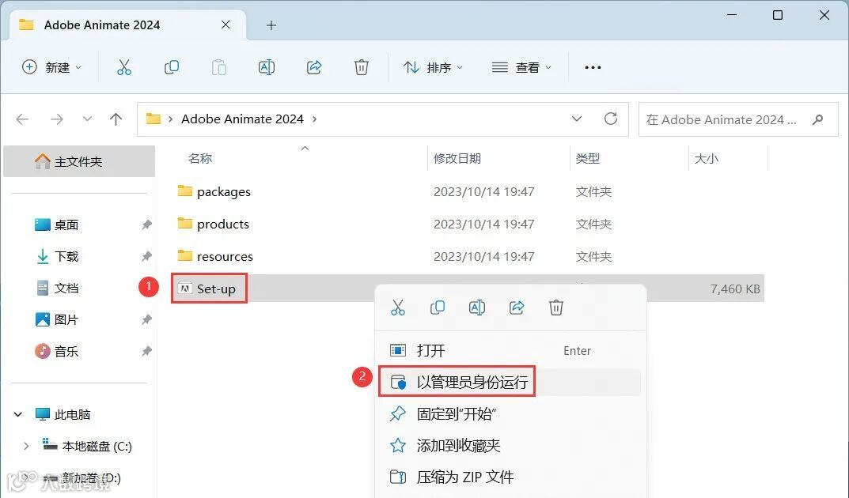Unpin 桌面 from quick access
849x498 pixels.
pos(146,224)
